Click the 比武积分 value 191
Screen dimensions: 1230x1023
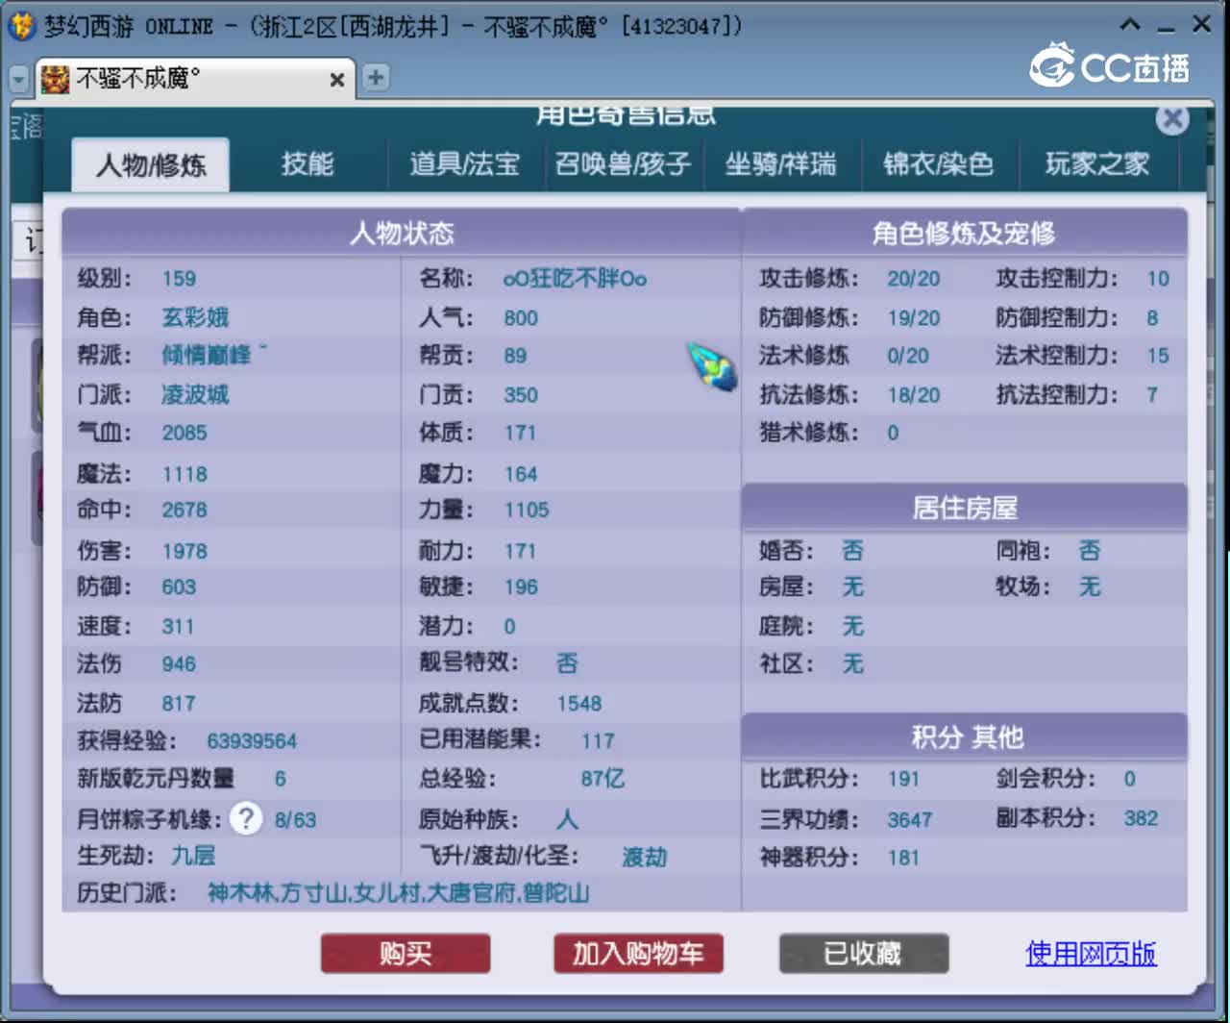click(903, 779)
